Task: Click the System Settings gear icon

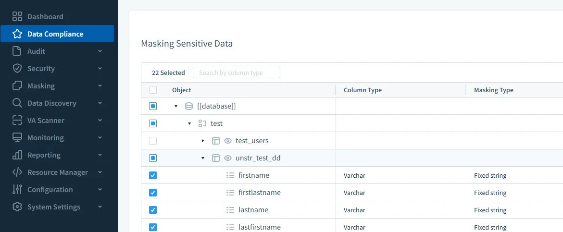Action: [x=17, y=207]
